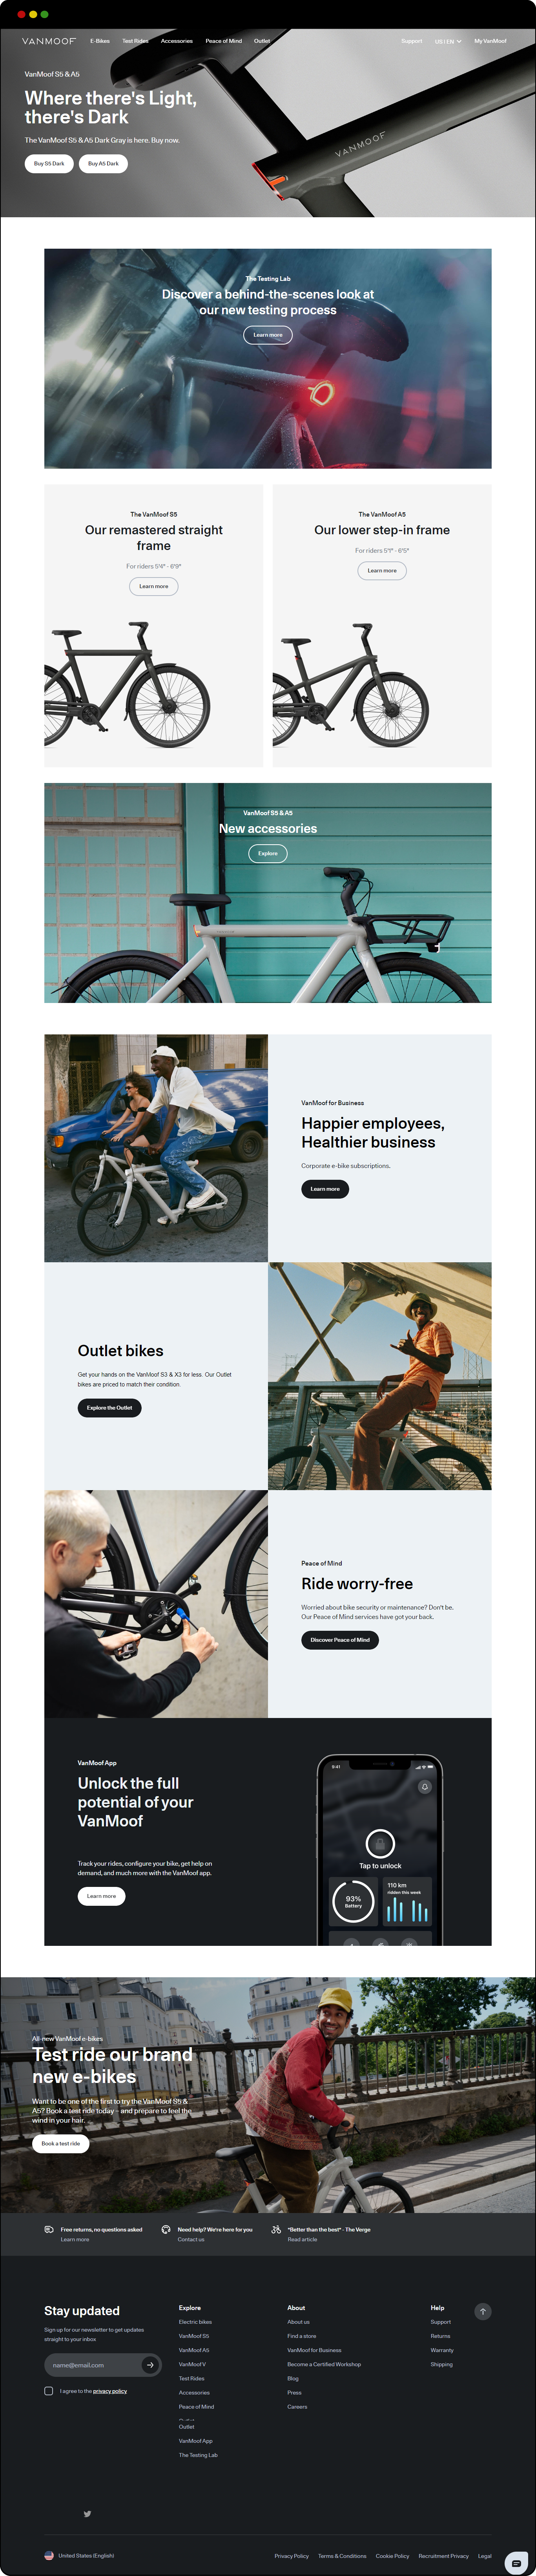Open Peace of Mind in navigation
Viewport: 536px width, 2576px height.
point(224,41)
